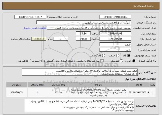
Task: Click the public announcement date field 13:37
Action: tap(30, 17)
